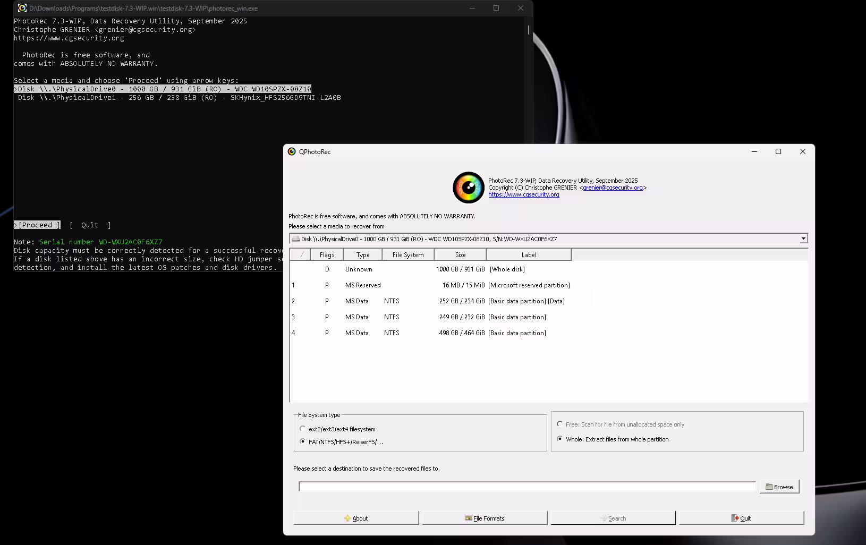Click the Quit button in QPhotoRec
The height and width of the screenshot is (545, 866).
pyautogui.click(x=742, y=518)
